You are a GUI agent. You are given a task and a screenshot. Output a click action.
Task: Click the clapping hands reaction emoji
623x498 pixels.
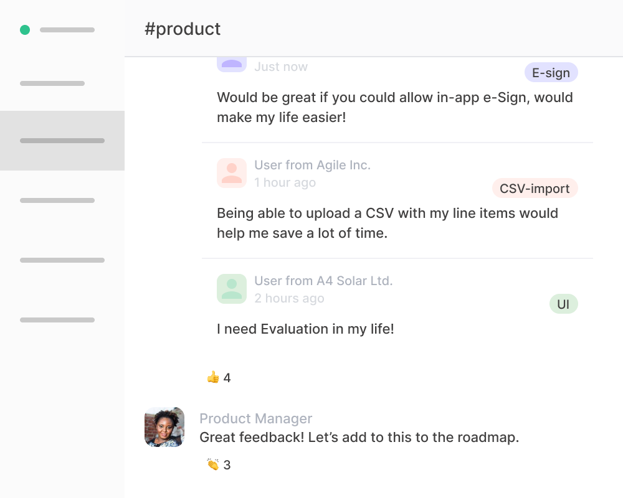click(x=213, y=464)
